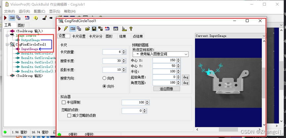Viewport: 286px width, 138px height.
Task: Switch to the 卡尺设置 tab
Action: click(x=79, y=36)
